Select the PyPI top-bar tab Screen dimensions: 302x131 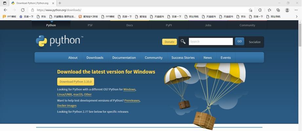169,25
